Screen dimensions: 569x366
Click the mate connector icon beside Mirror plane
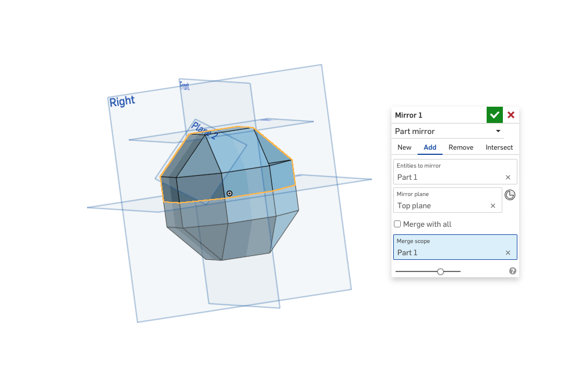click(x=510, y=195)
